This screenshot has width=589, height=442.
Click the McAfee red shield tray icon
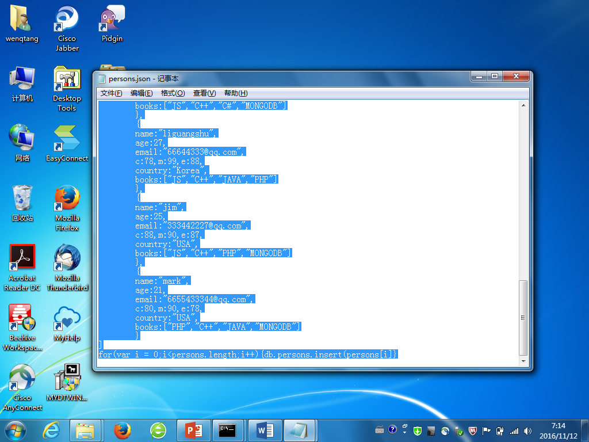[473, 431]
